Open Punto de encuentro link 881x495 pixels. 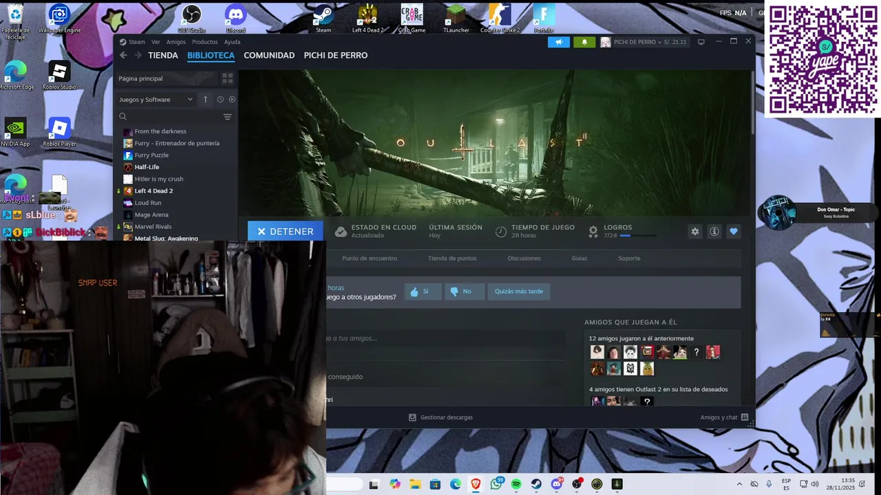tap(370, 258)
